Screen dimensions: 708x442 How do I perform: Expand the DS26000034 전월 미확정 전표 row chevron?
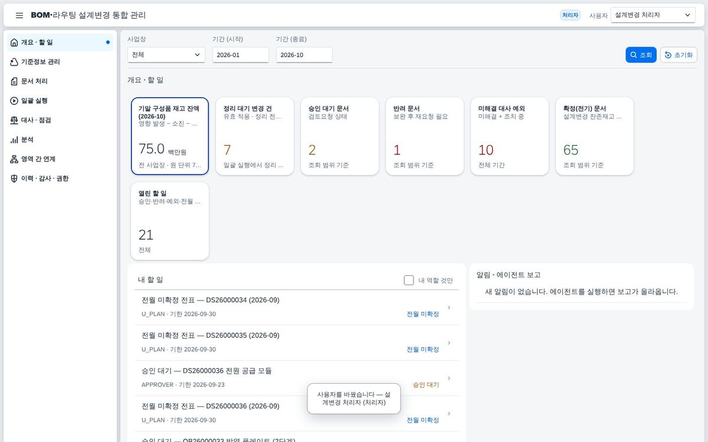click(449, 307)
